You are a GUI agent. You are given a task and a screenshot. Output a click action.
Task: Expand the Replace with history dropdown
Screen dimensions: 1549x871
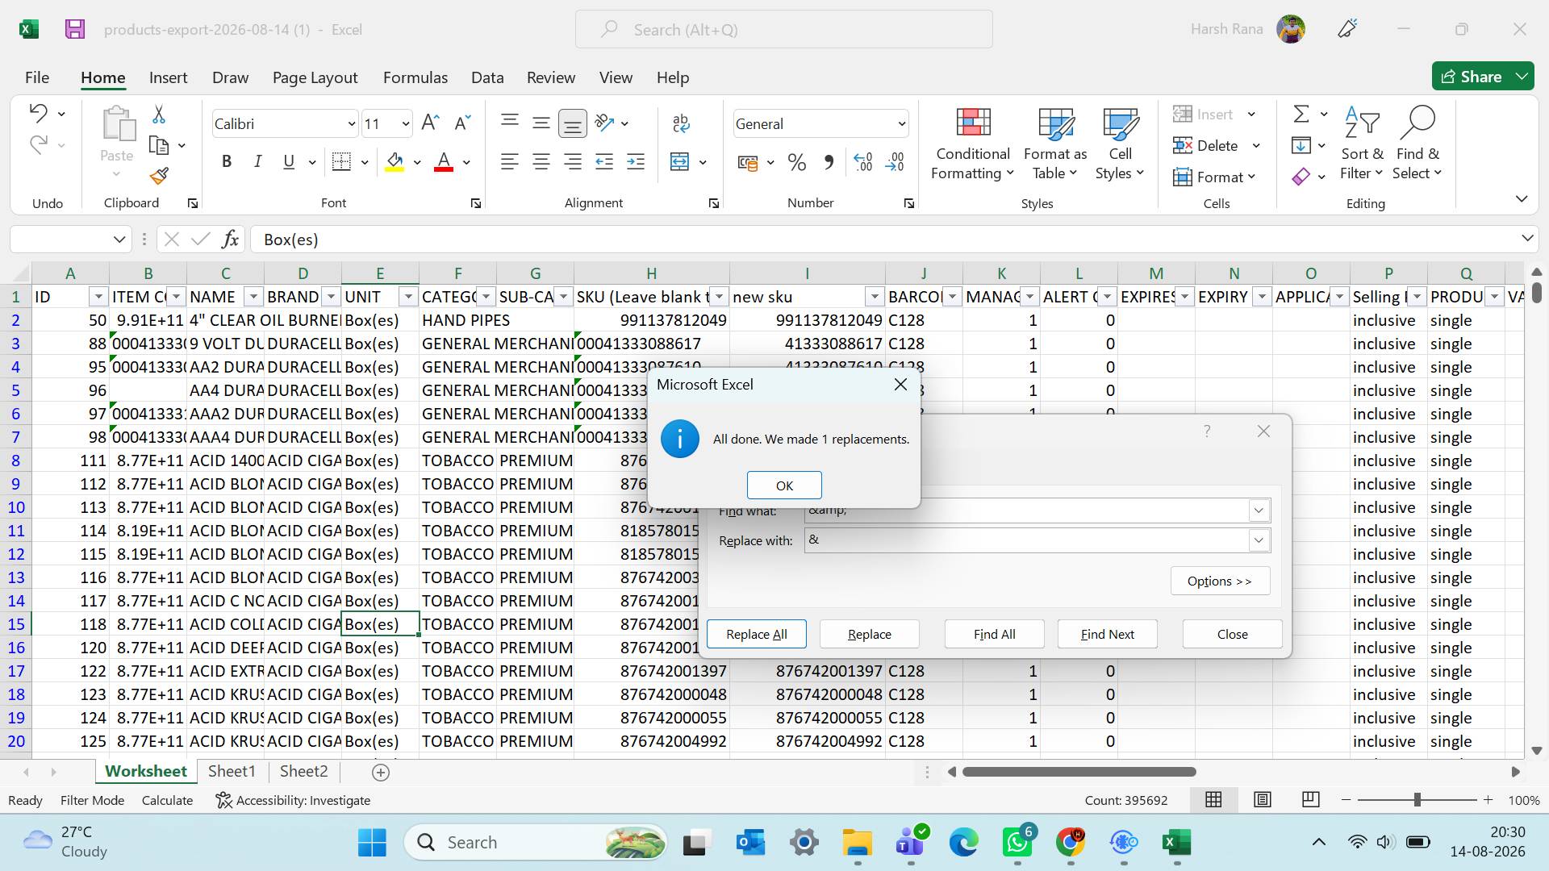pos(1259,540)
